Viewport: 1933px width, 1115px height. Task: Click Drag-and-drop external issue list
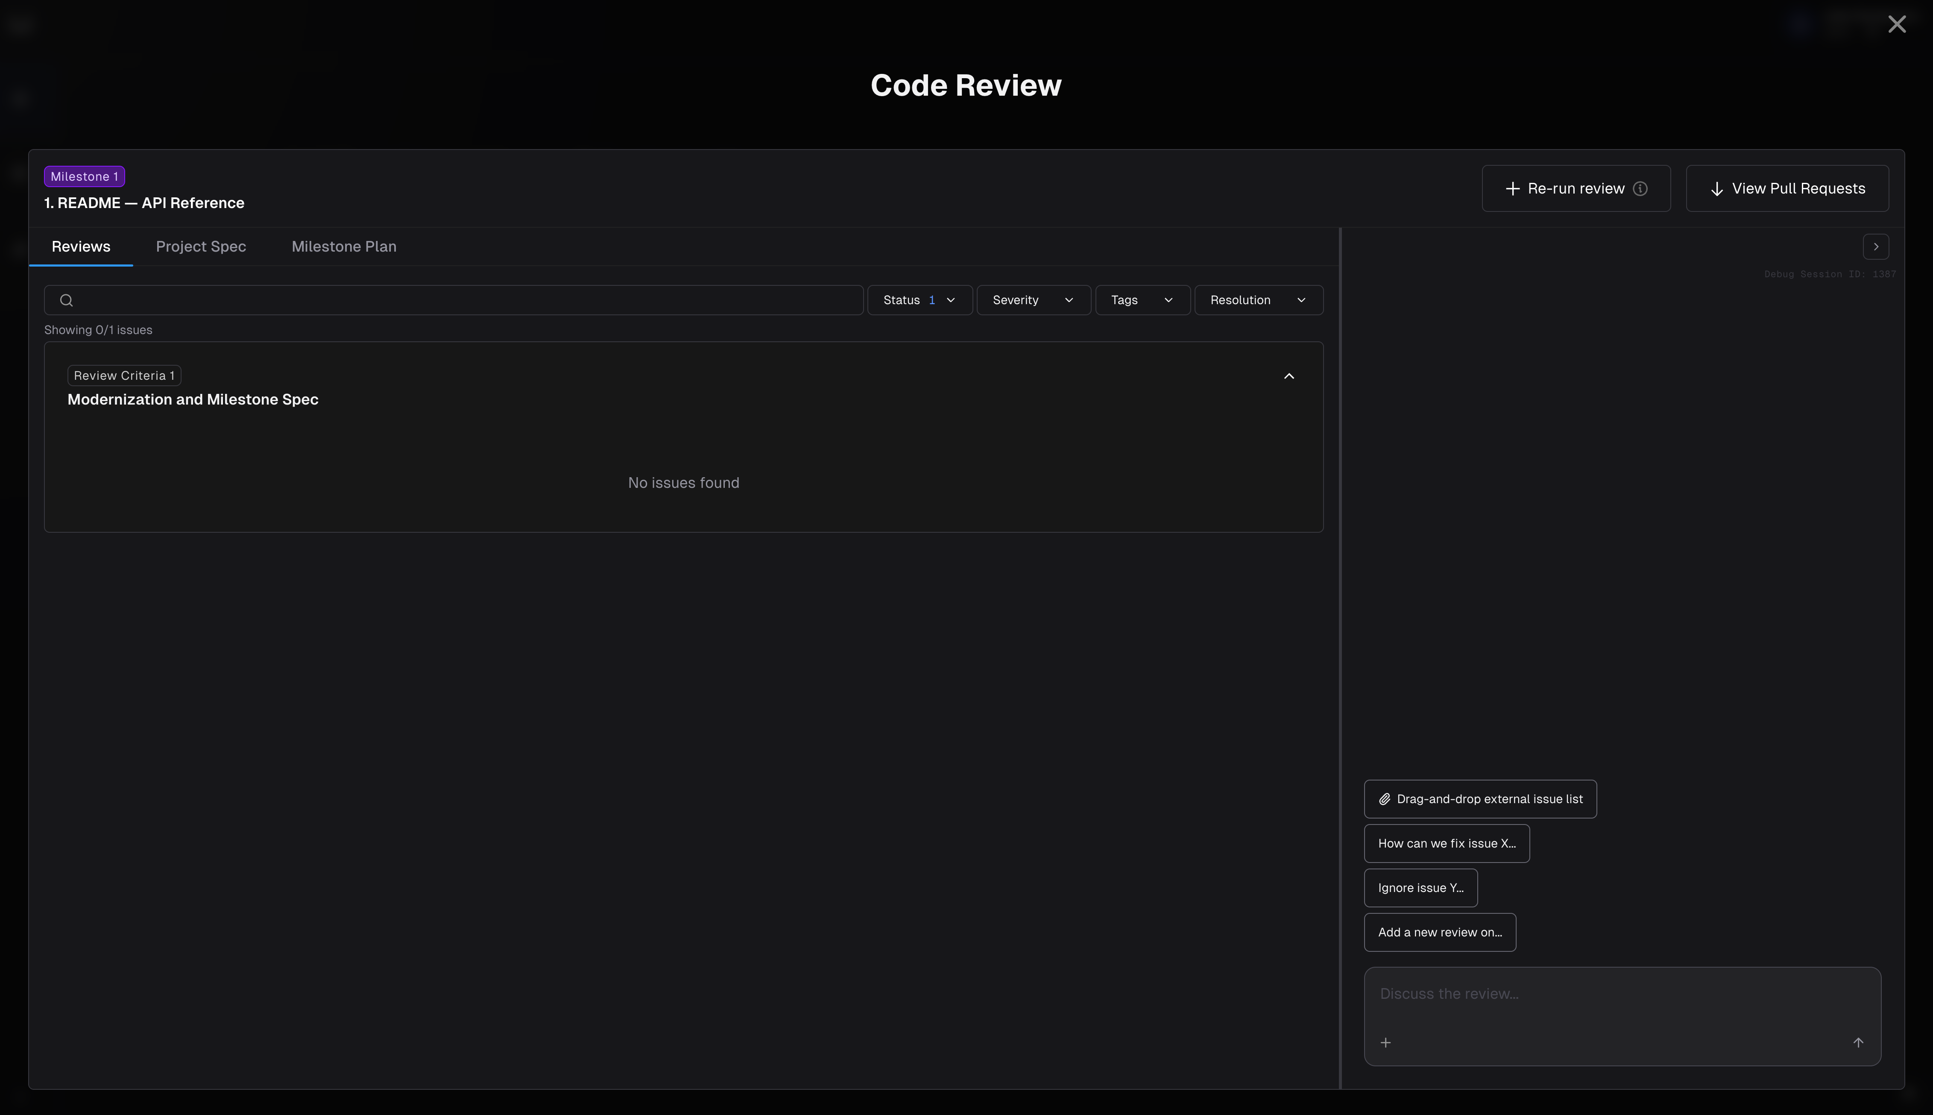[1480, 799]
